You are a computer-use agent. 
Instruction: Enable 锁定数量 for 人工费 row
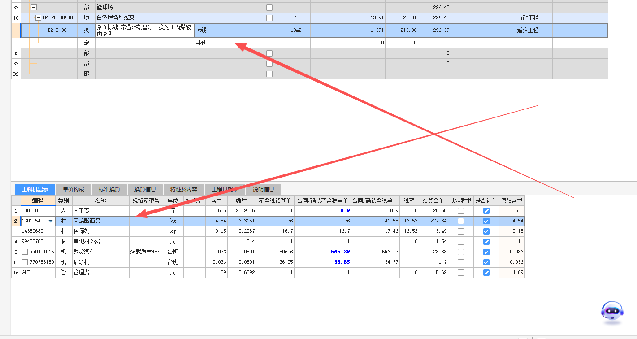pyautogui.click(x=460, y=211)
